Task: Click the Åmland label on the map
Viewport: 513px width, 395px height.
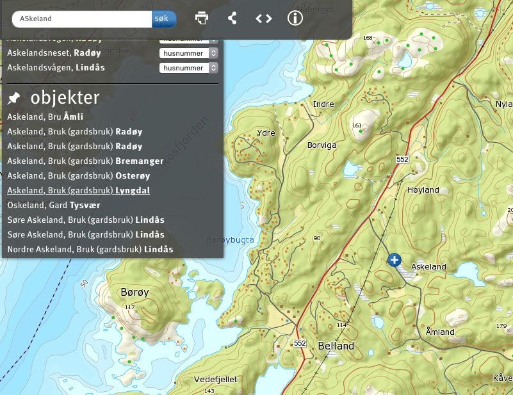Action: point(440,332)
